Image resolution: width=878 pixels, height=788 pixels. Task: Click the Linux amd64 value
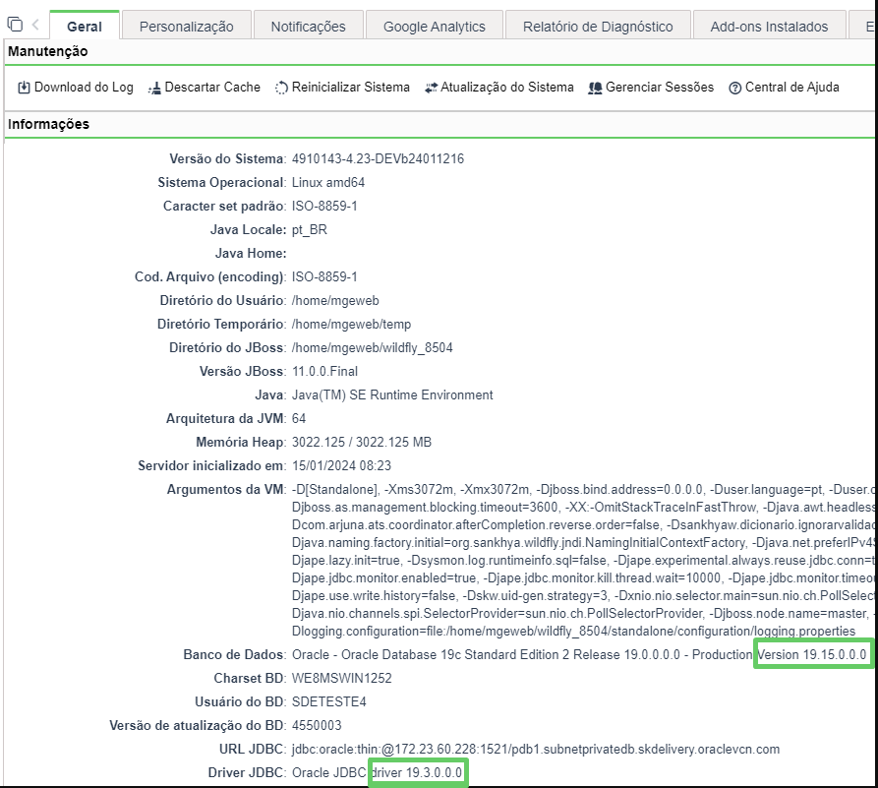pyautogui.click(x=328, y=183)
